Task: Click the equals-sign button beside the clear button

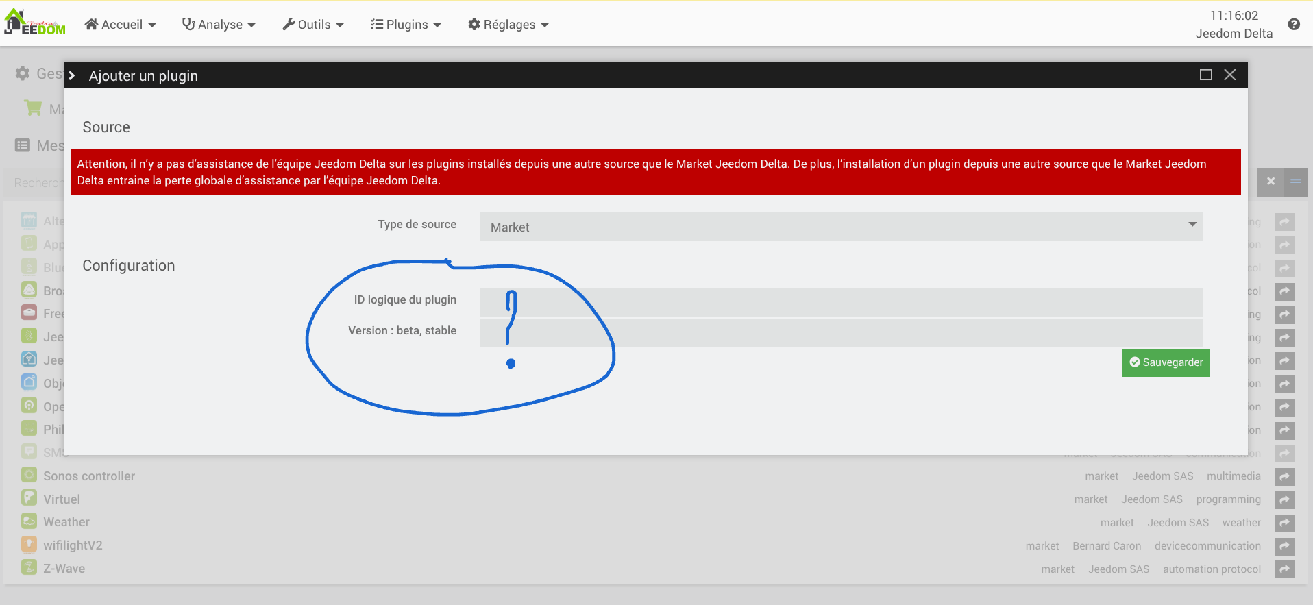Action: pos(1296,182)
